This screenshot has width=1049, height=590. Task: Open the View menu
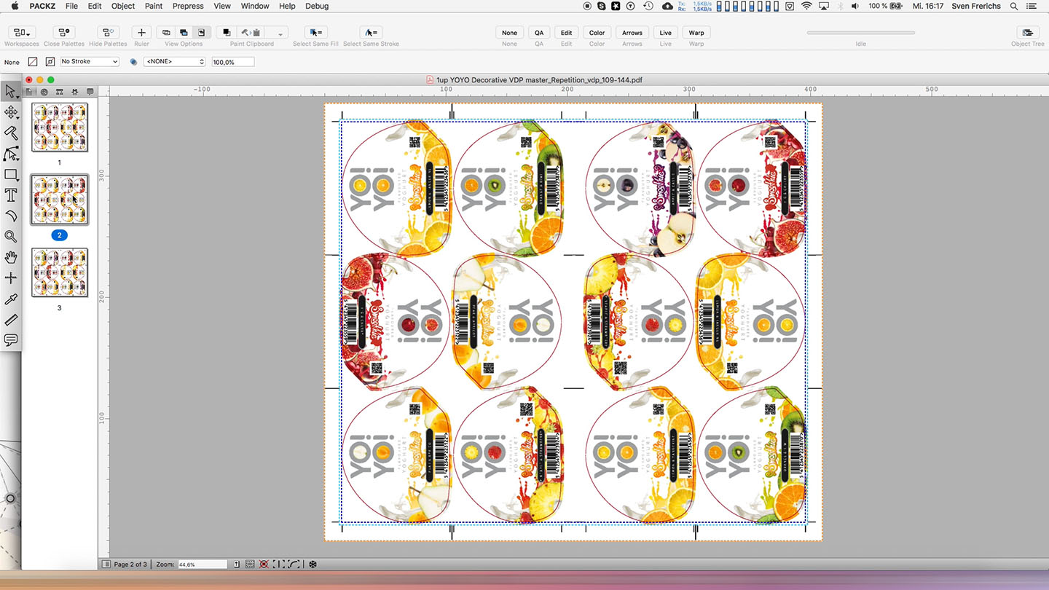click(x=222, y=6)
